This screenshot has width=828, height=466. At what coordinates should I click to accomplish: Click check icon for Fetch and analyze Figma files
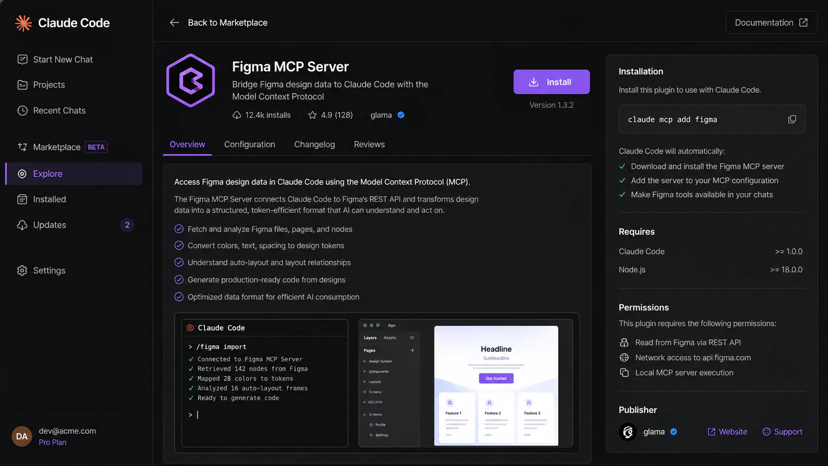tap(179, 229)
